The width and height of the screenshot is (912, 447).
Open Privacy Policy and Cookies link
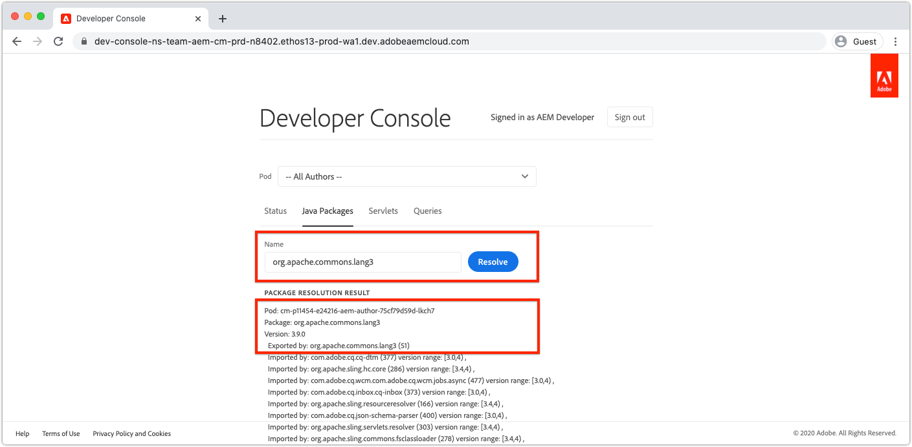click(132, 433)
